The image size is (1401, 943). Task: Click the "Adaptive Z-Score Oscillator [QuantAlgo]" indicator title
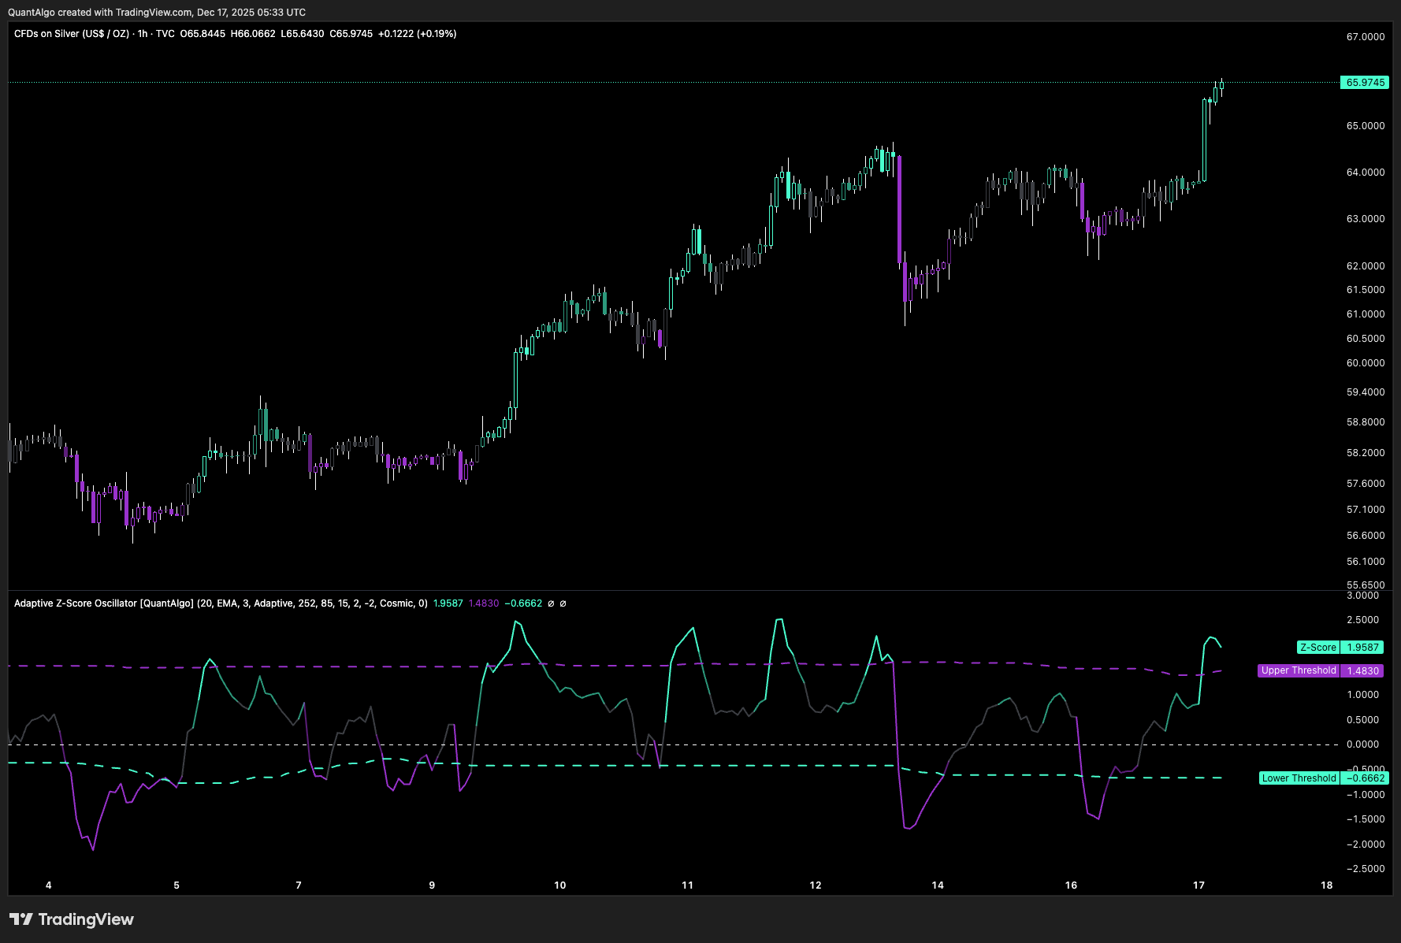[x=104, y=603]
